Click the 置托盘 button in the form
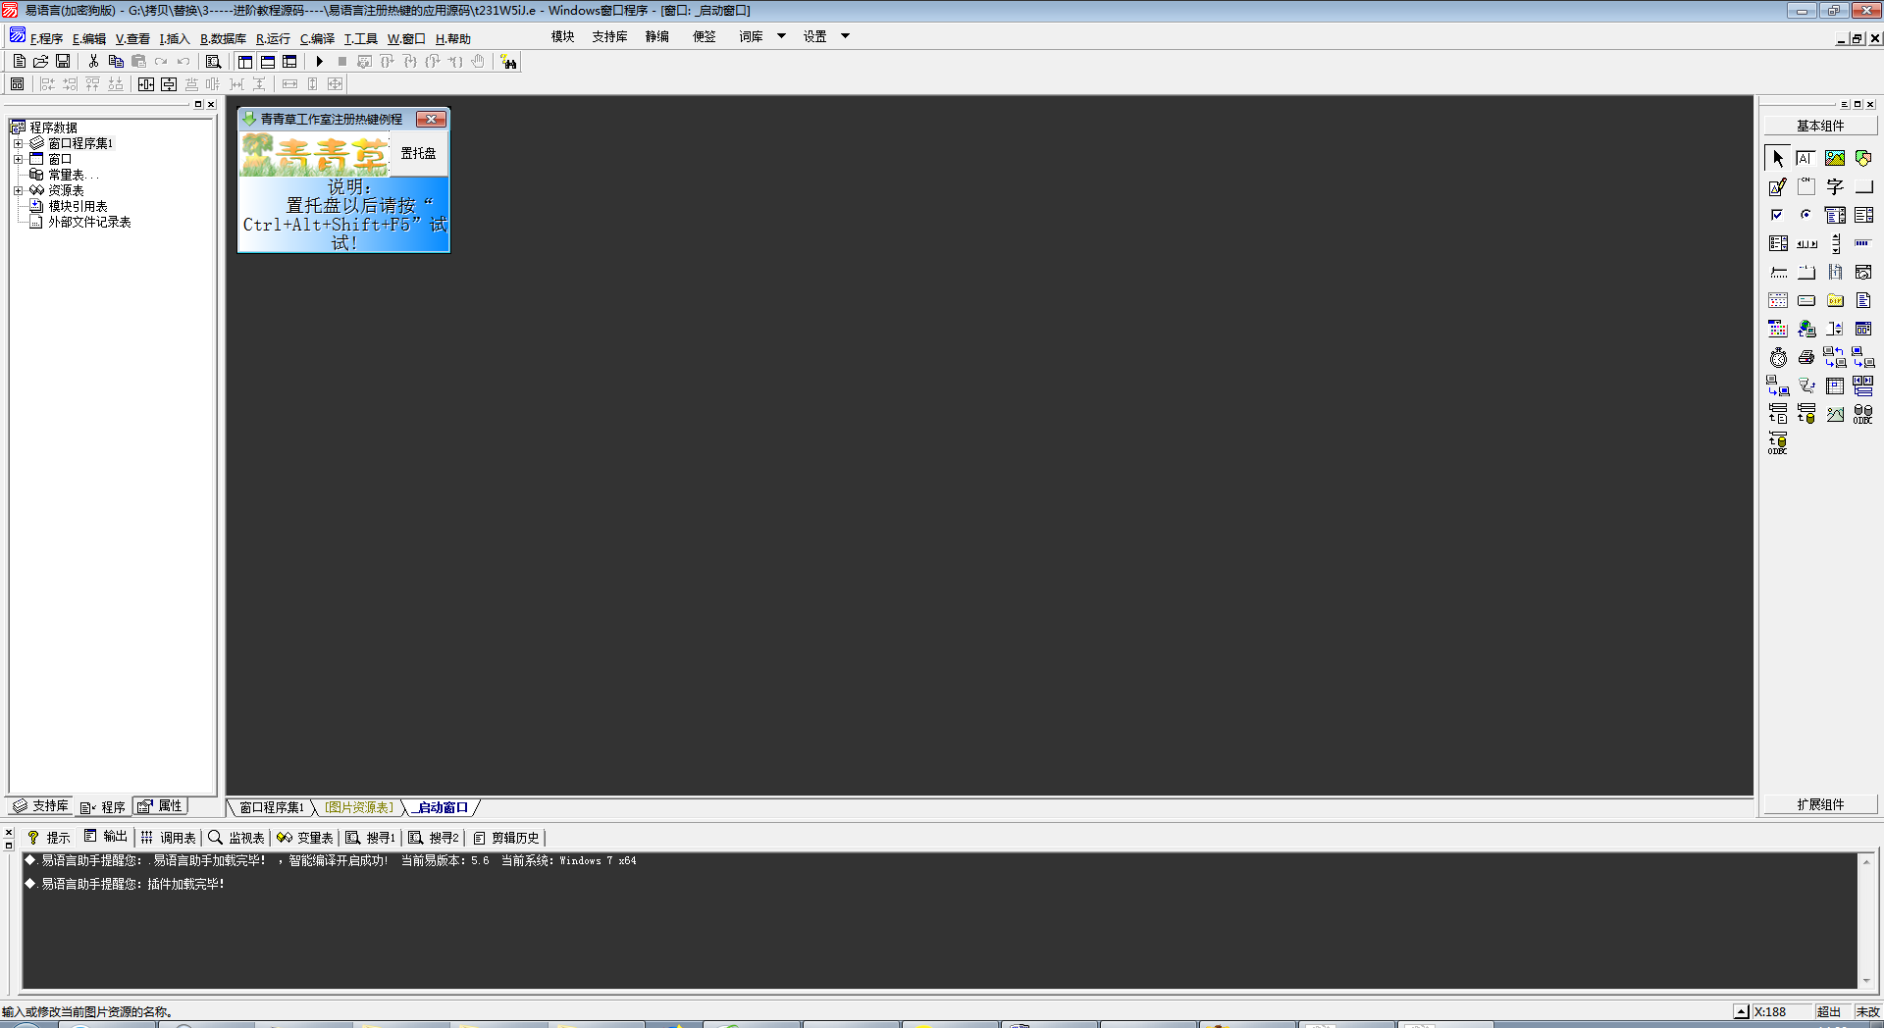Screen dimensions: 1884x1028 (418, 154)
